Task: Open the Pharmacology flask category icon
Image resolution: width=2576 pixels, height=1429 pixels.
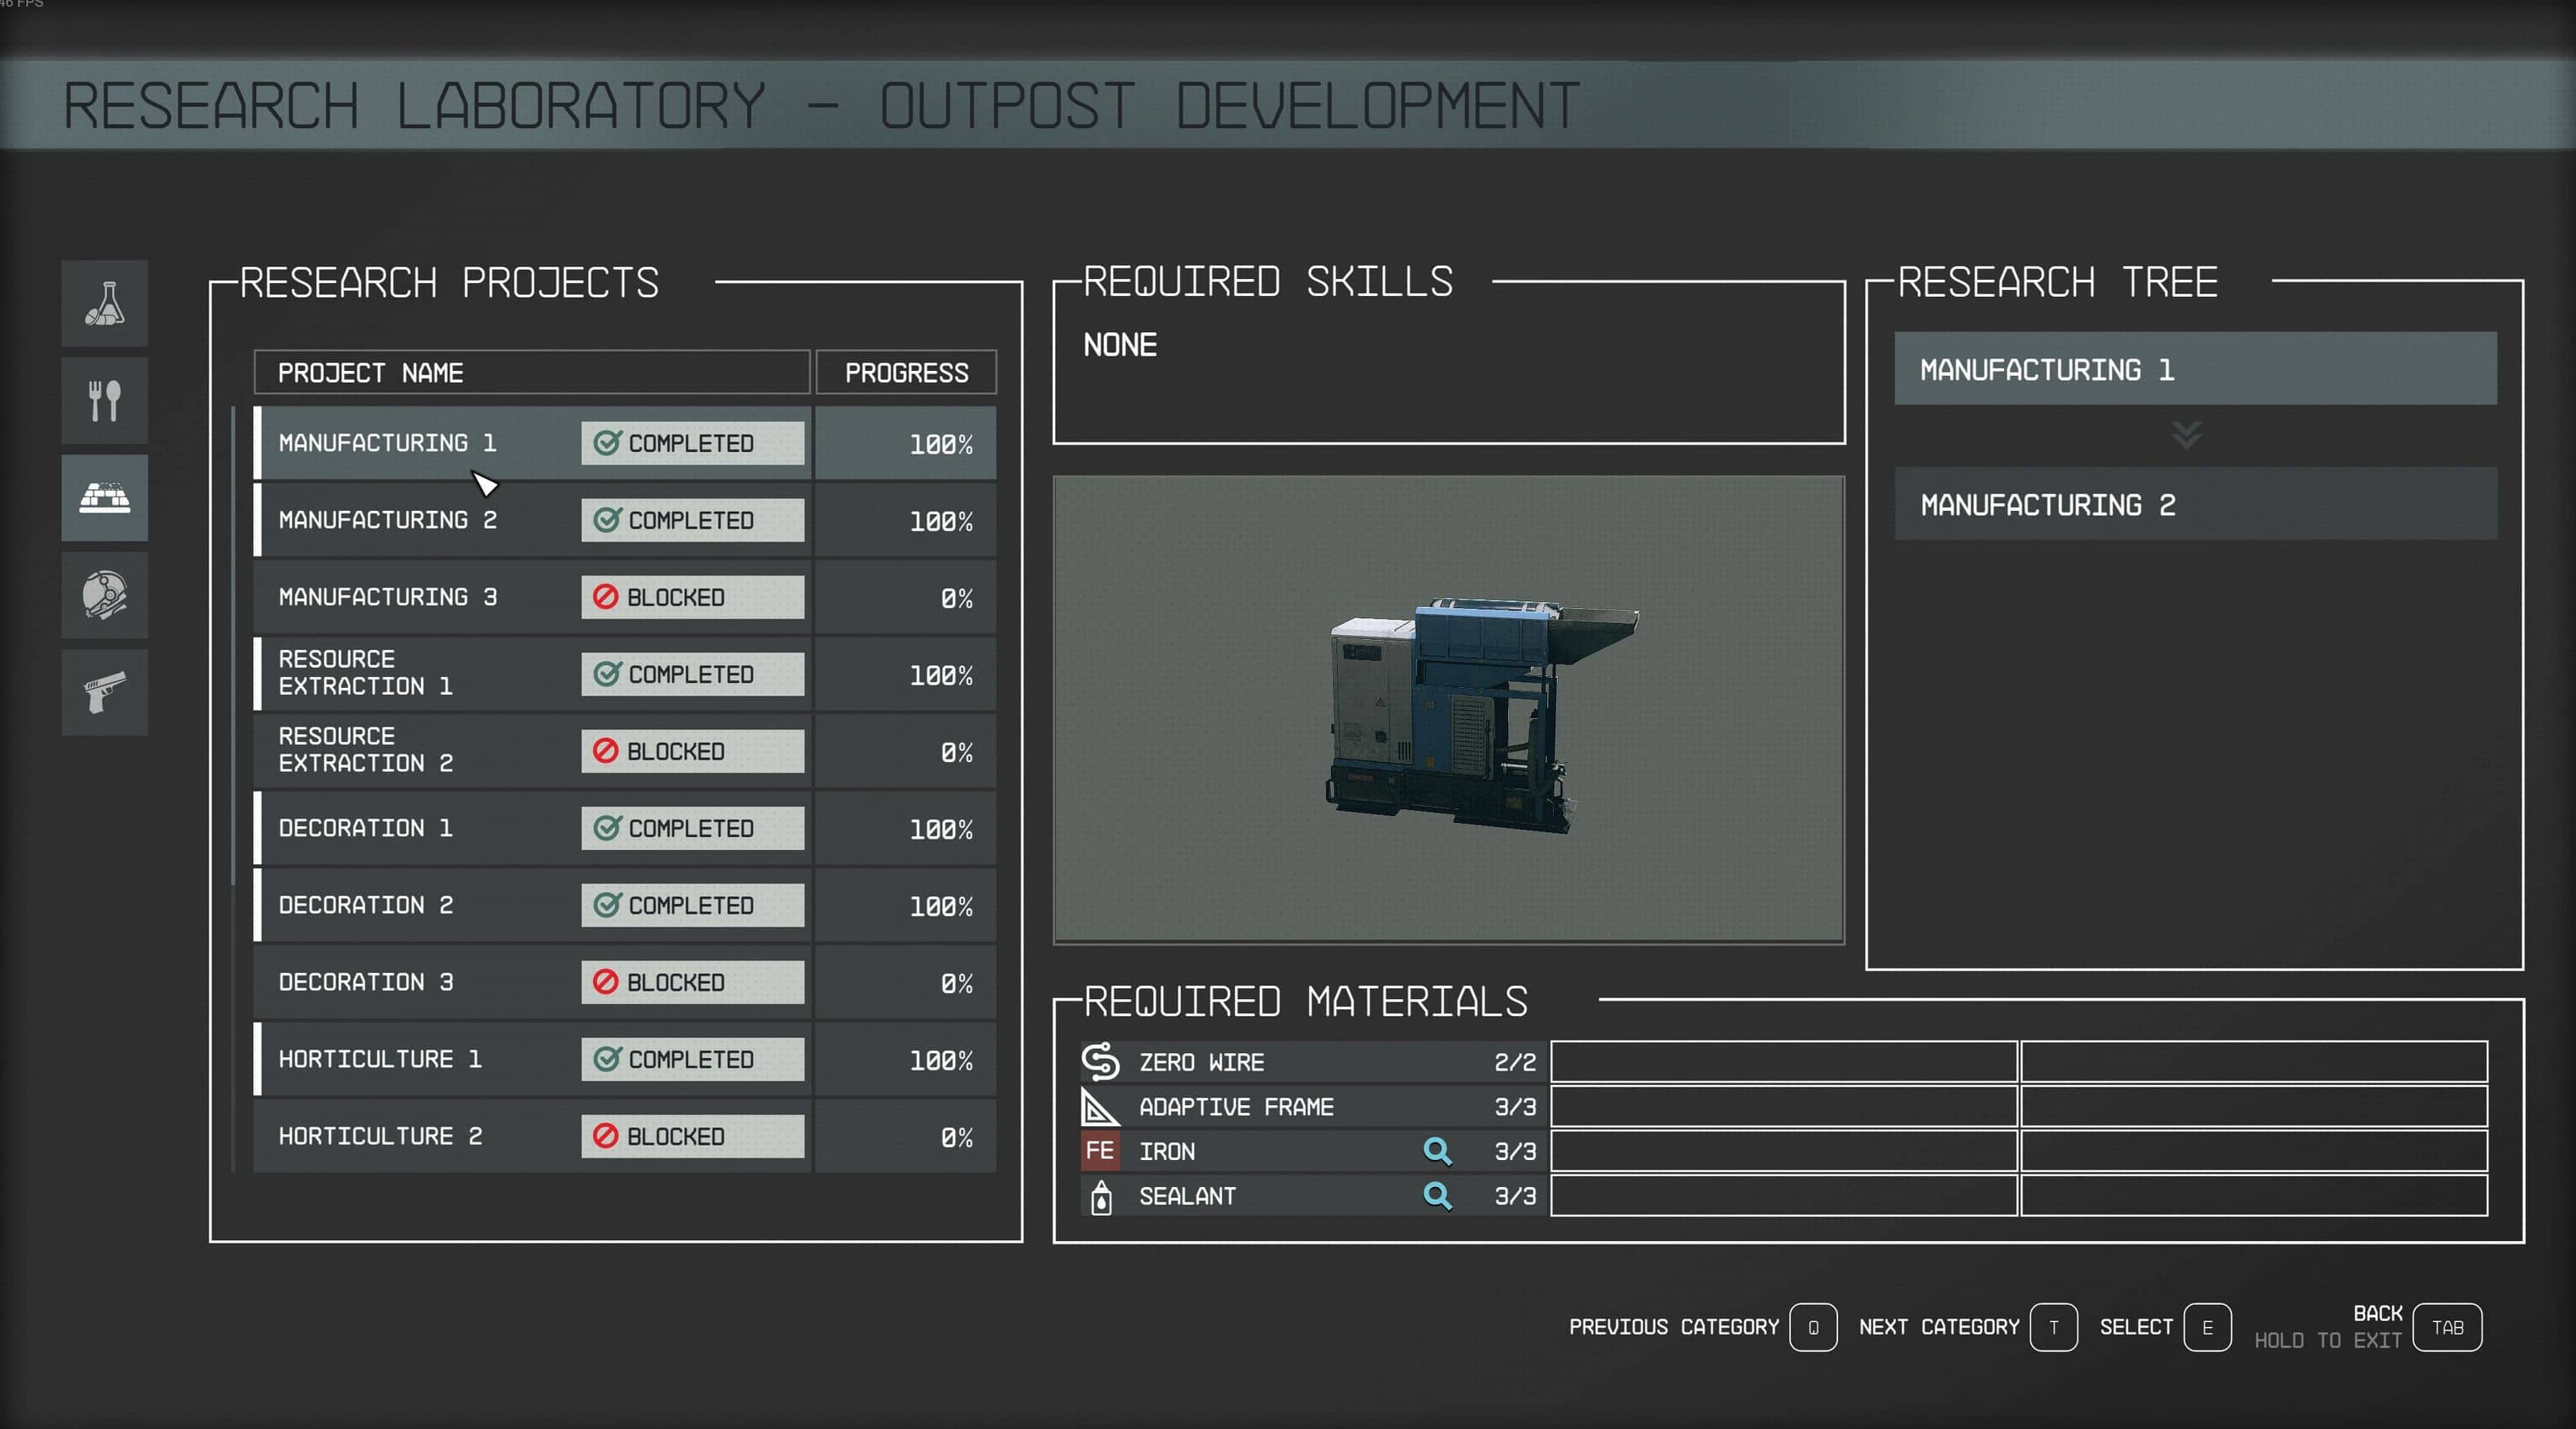Action: [x=104, y=304]
